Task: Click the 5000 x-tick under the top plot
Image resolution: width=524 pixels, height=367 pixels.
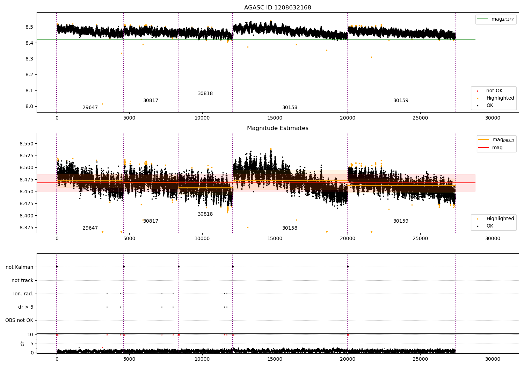Action: [129, 118]
